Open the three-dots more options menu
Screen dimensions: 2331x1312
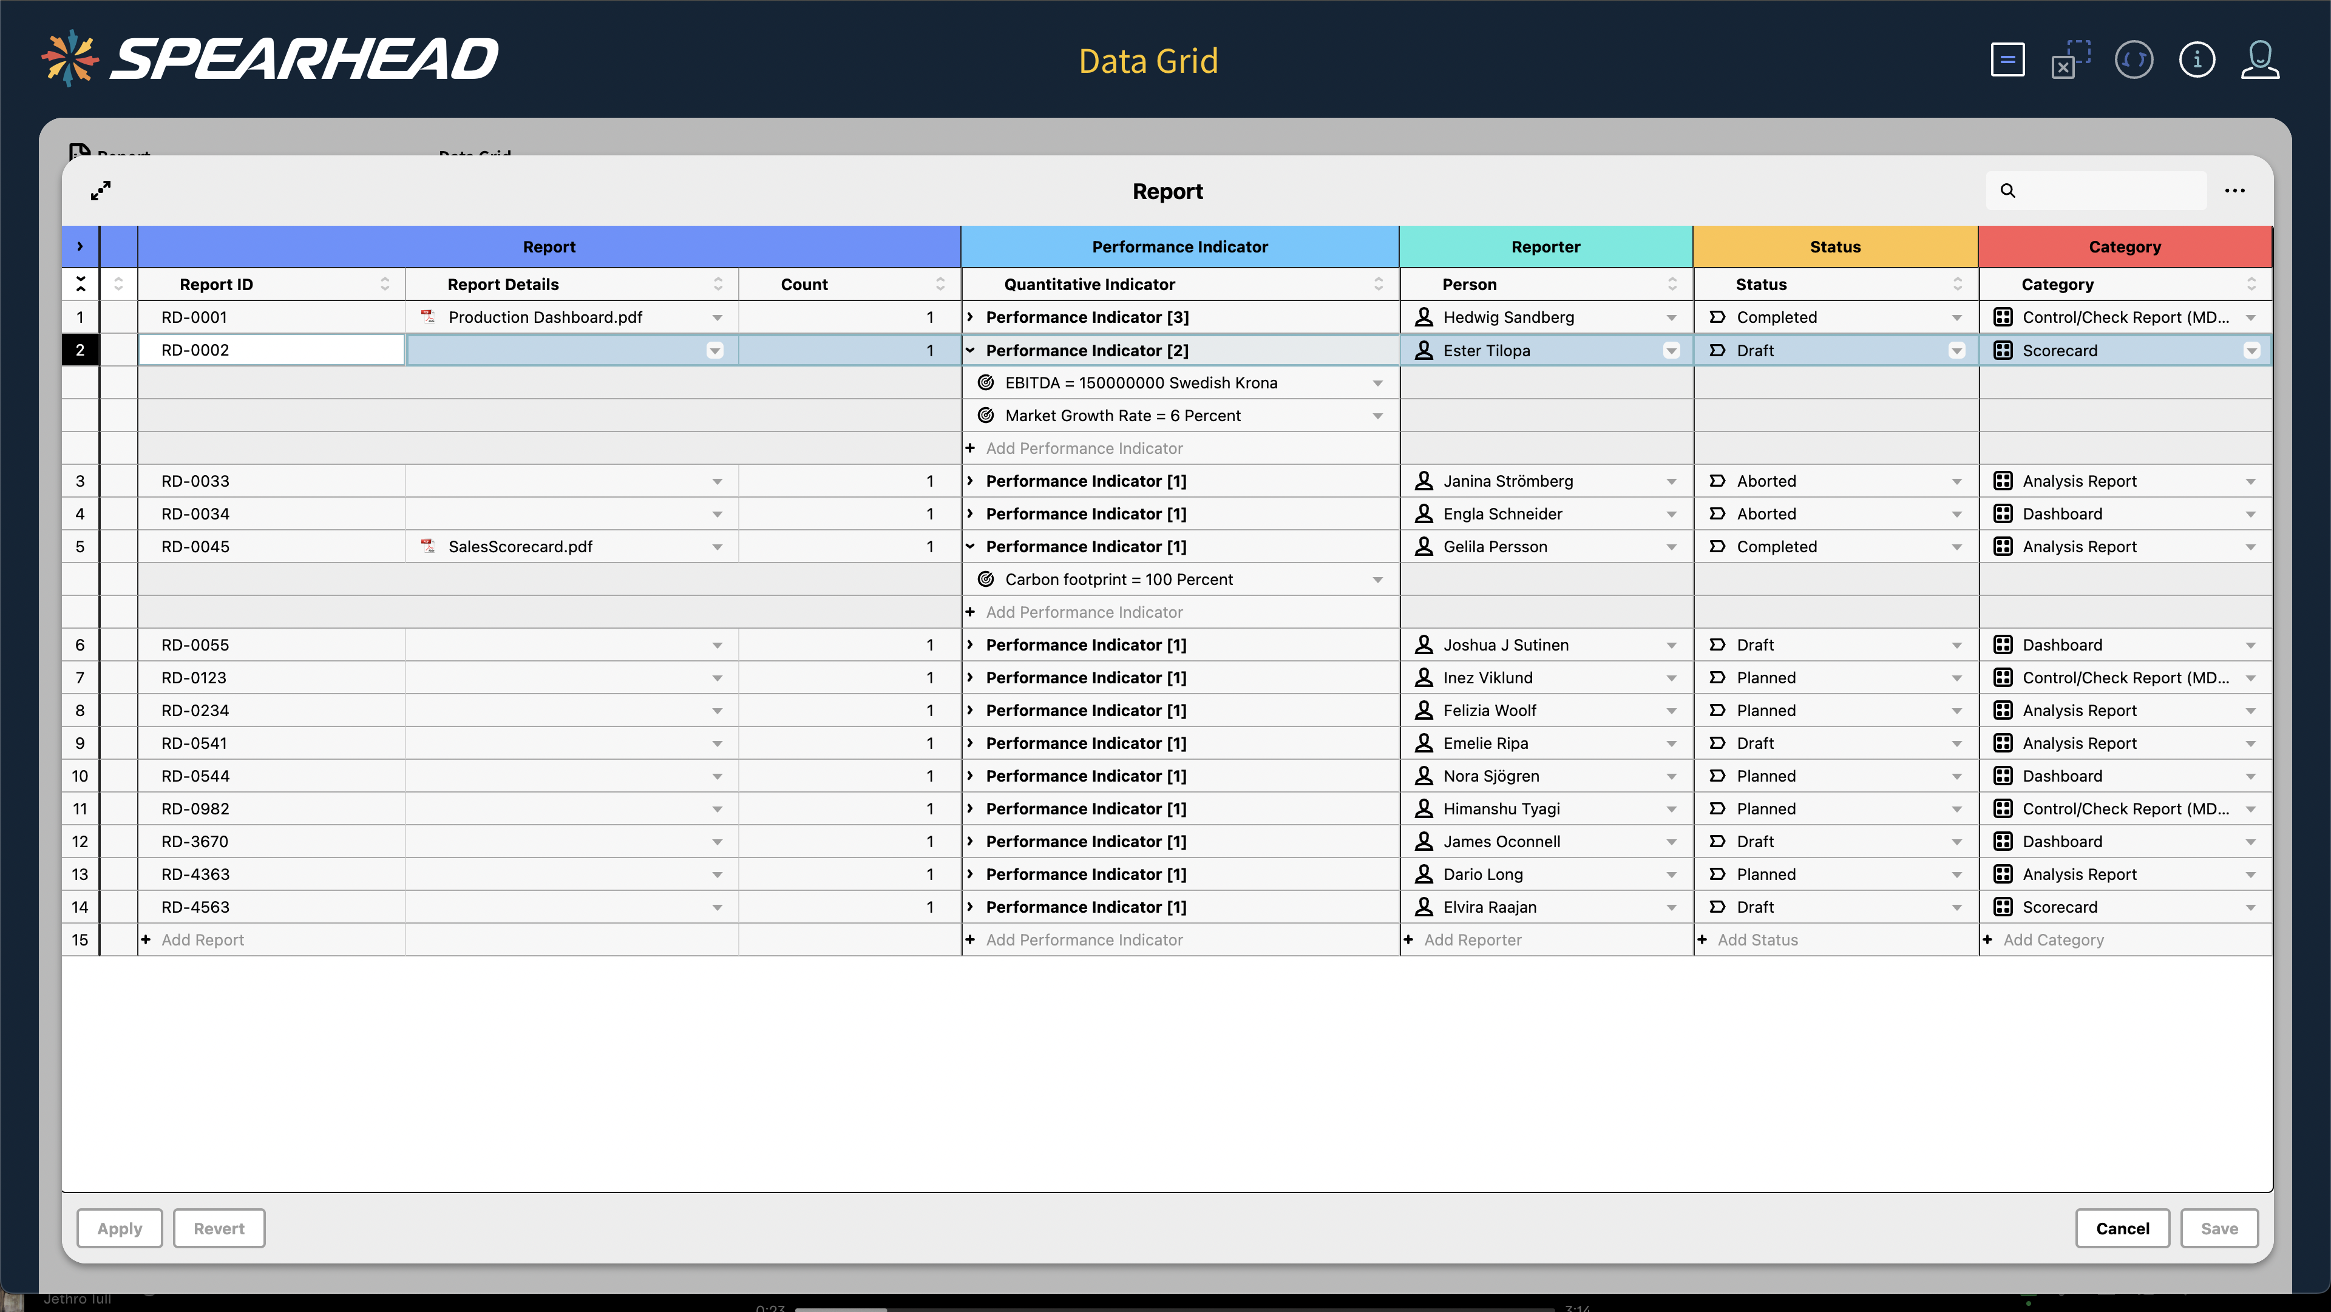(2234, 191)
